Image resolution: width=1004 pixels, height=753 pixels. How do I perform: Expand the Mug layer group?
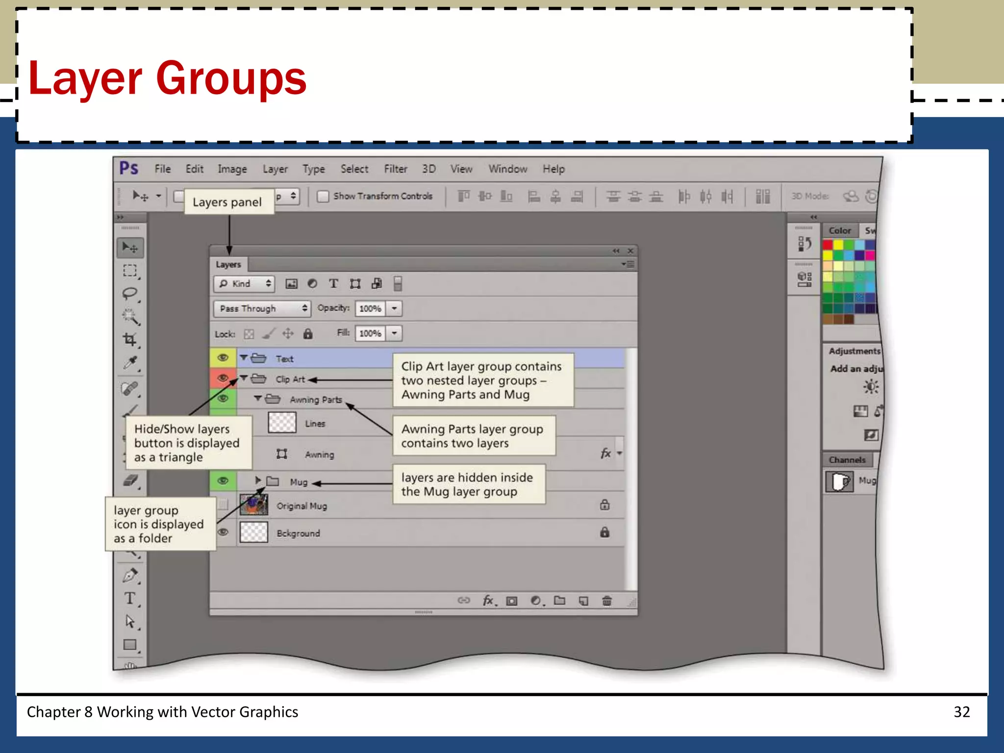pyautogui.click(x=258, y=480)
